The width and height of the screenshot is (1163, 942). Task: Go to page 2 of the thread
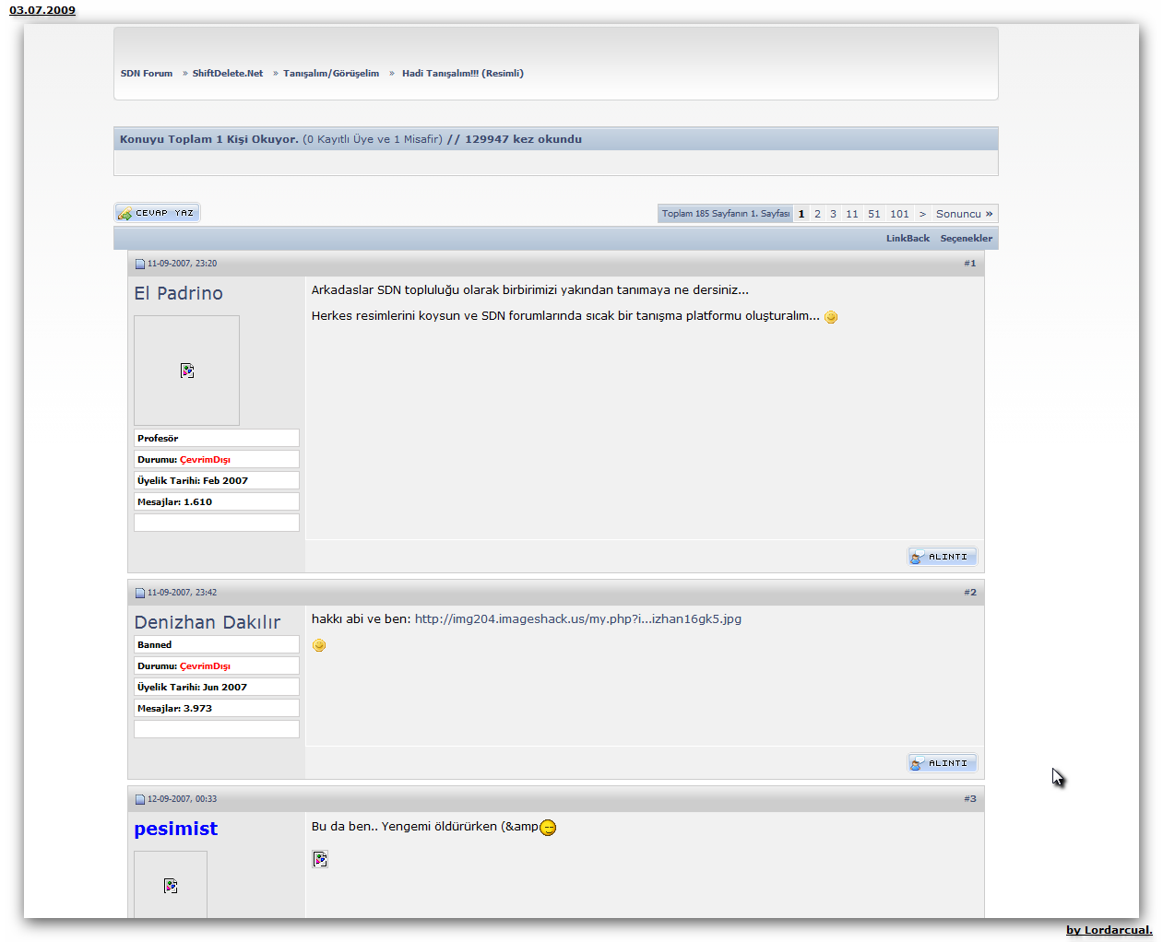coord(817,214)
